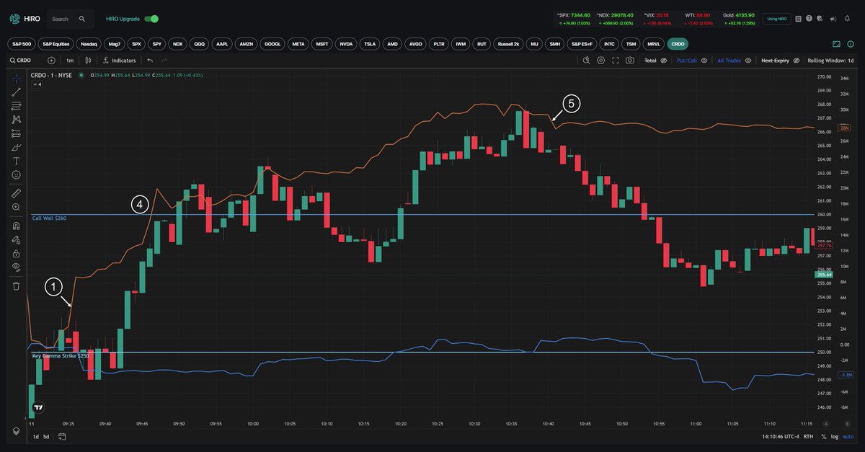Screen dimensions: 865x452
Task: Toggle the HIRO Upgrade switch
Action: click(x=151, y=19)
